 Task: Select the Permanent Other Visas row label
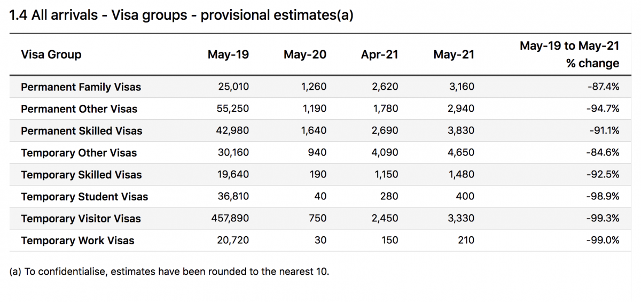point(79,109)
